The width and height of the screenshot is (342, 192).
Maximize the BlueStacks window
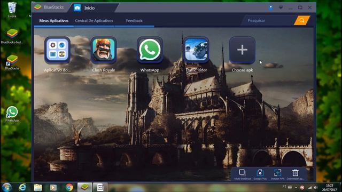coord(300,7)
